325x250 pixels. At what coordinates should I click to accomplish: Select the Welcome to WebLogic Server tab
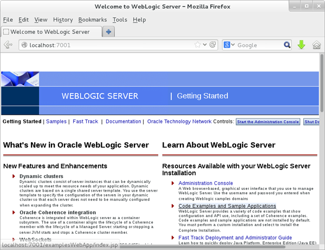[x=51, y=32]
